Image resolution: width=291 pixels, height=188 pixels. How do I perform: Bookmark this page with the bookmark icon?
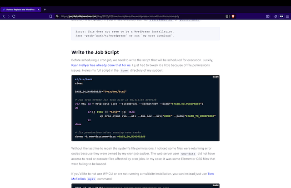[x=50, y=16]
